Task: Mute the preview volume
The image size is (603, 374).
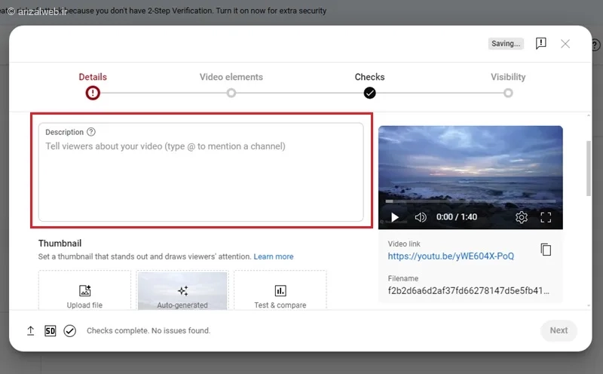Action: 421,217
